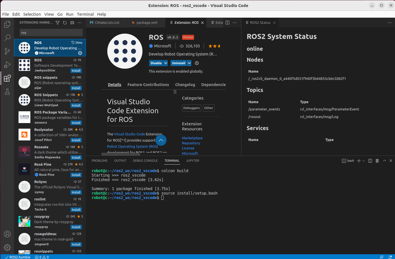Image resolution: width=395 pixels, height=259 pixels.
Task: Kill the terminal with the trash icon
Action: tap(377, 161)
